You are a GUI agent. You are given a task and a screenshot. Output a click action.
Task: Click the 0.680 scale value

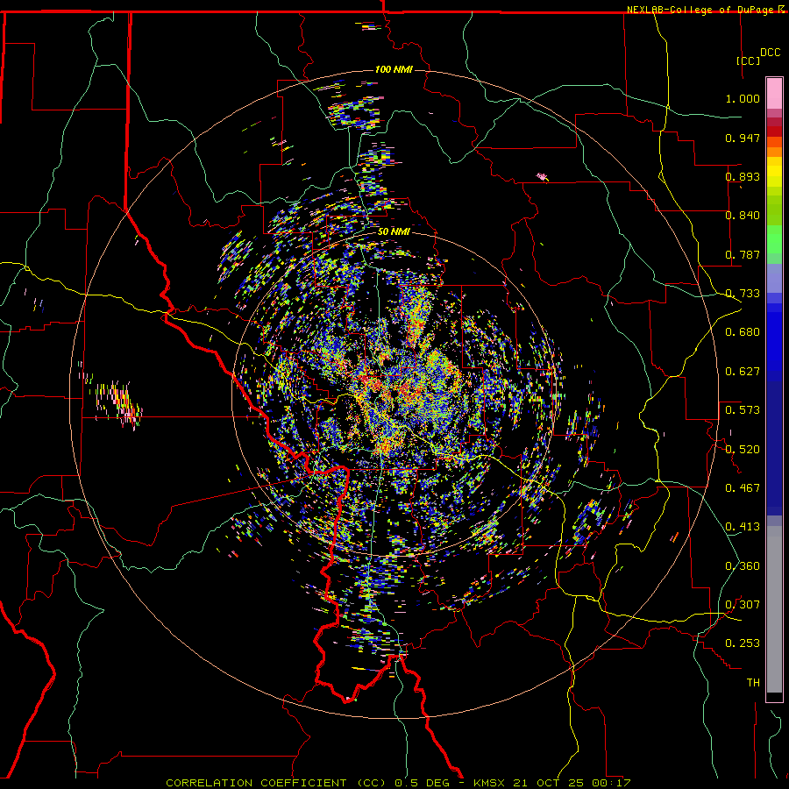[743, 332]
